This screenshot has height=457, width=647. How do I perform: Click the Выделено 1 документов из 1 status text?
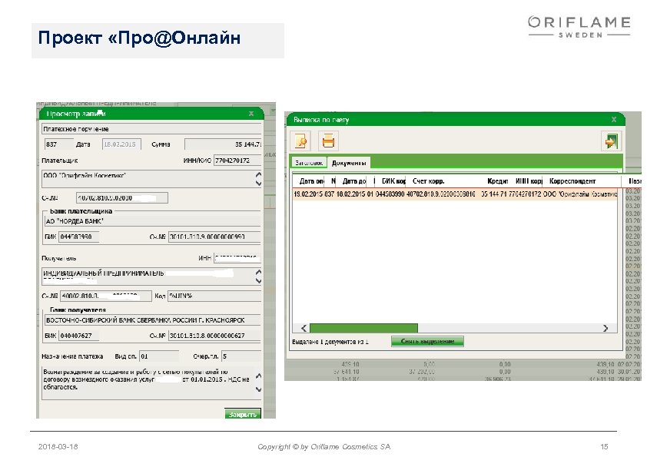coord(330,342)
